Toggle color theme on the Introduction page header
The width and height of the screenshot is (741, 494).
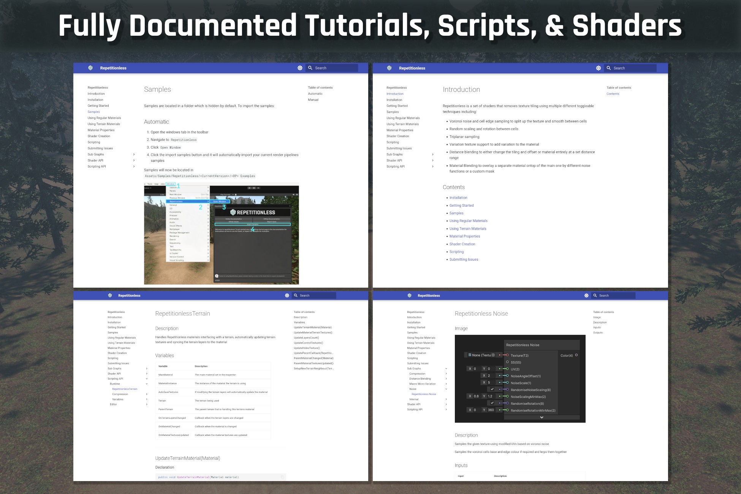point(598,68)
